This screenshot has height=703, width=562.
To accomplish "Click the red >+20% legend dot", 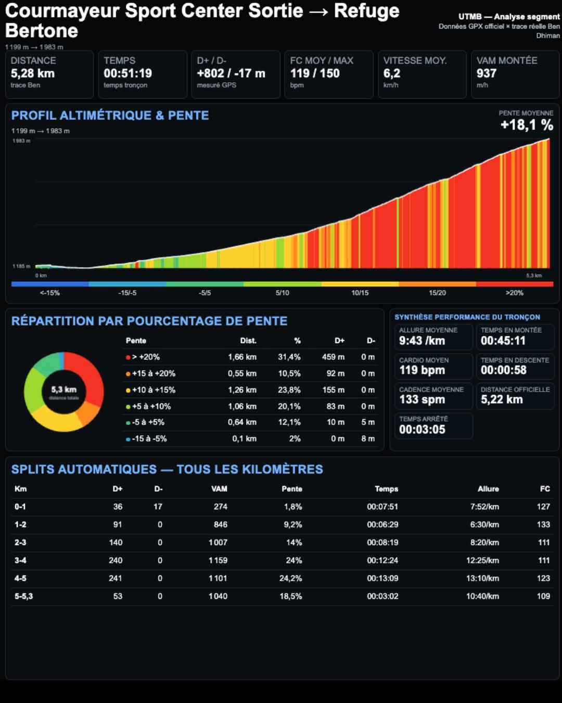I will pos(128,357).
